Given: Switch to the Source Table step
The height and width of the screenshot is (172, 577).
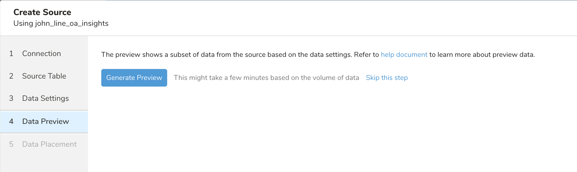Looking at the screenshot, I should (44, 76).
